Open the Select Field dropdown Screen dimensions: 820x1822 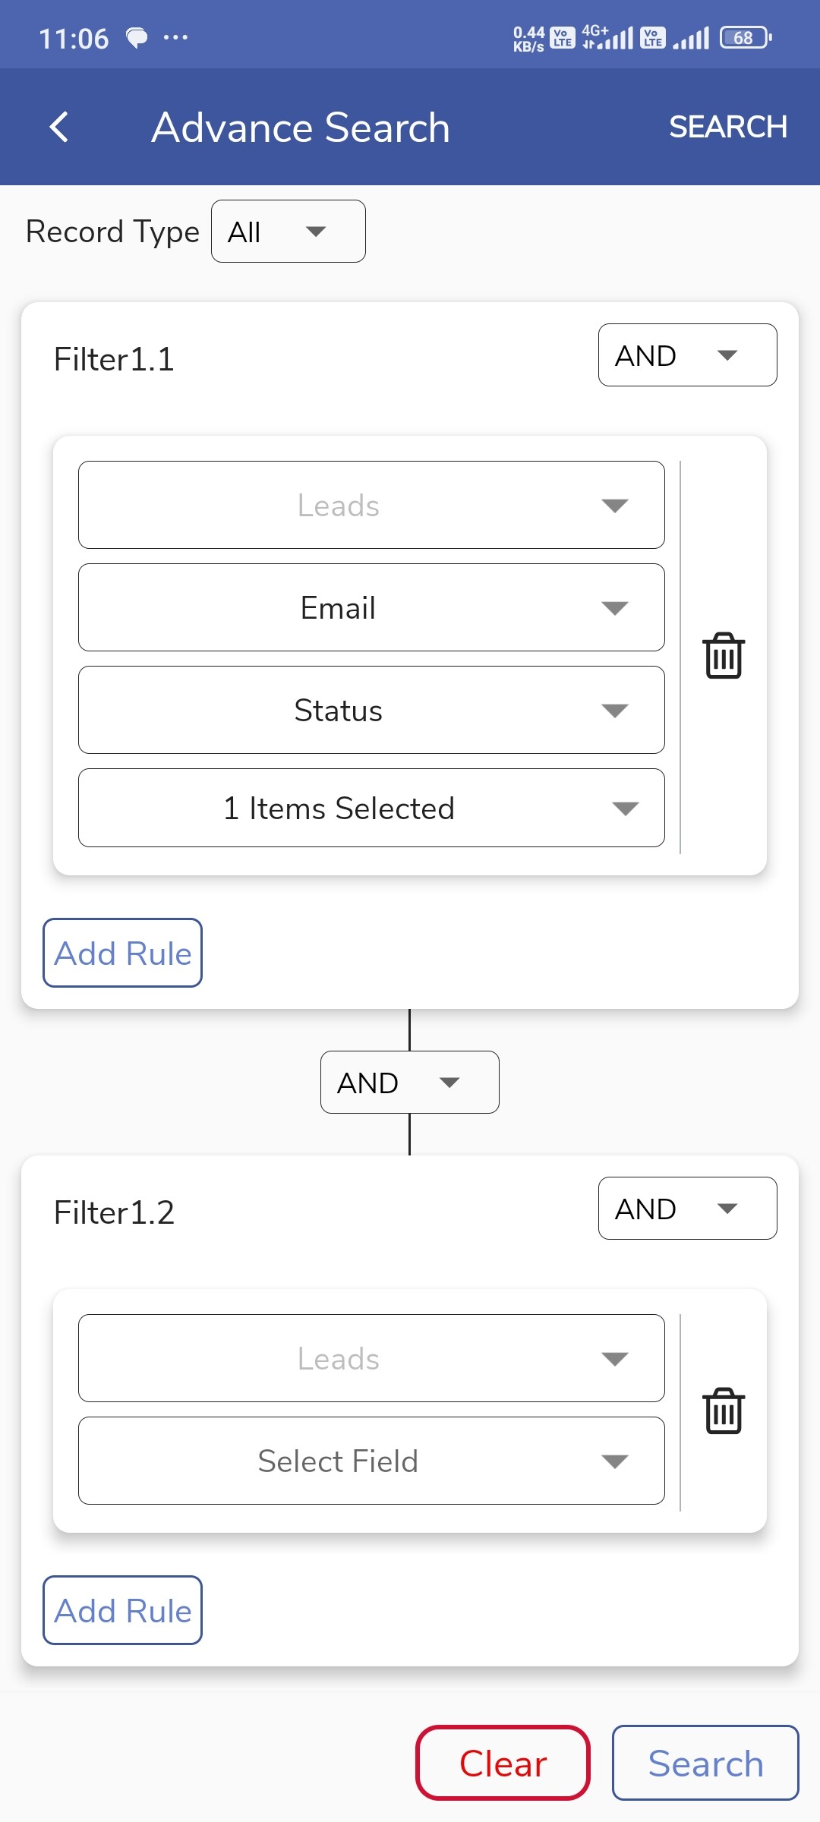click(371, 1461)
